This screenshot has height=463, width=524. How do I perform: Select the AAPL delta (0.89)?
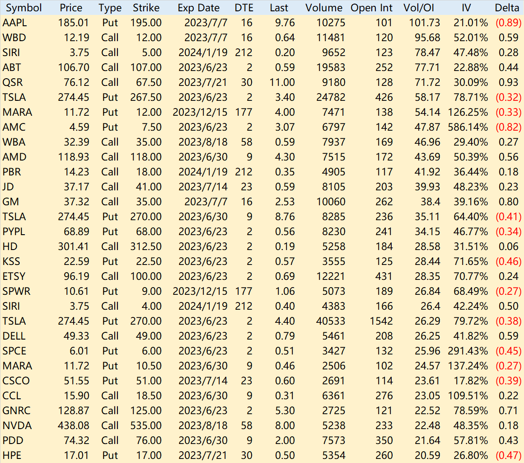click(x=508, y=23)
